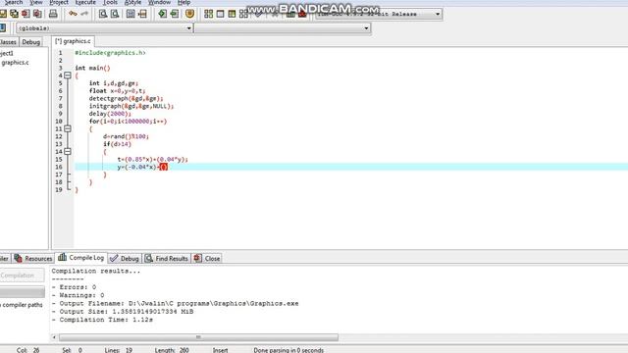The image size is (628, 353).
Task: Switch to the Classes sidebar tab
Action: point(9,42)
